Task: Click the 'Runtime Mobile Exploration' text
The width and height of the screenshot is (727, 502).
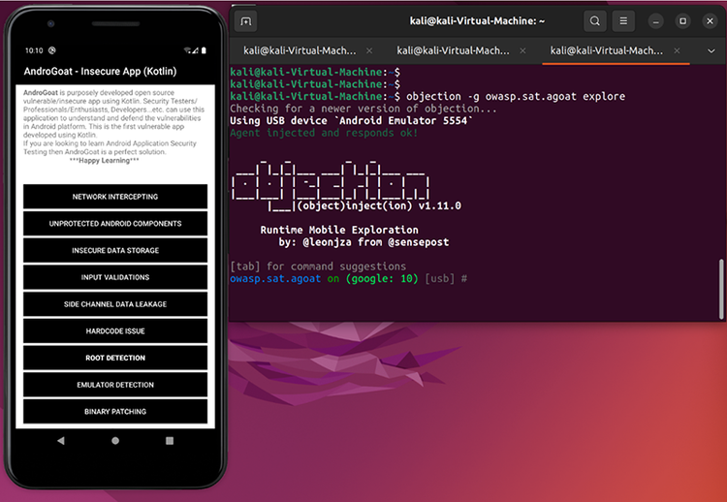Action: [339, 230]
